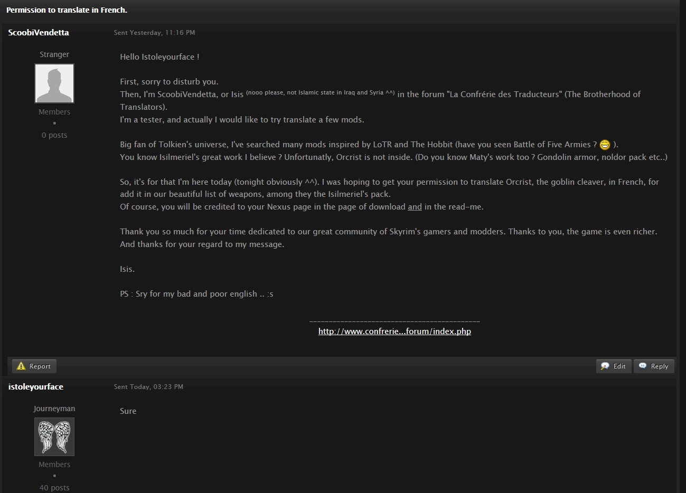Click "Sent Today, 03:23 PM" timestamp

(x=148, y=387)
